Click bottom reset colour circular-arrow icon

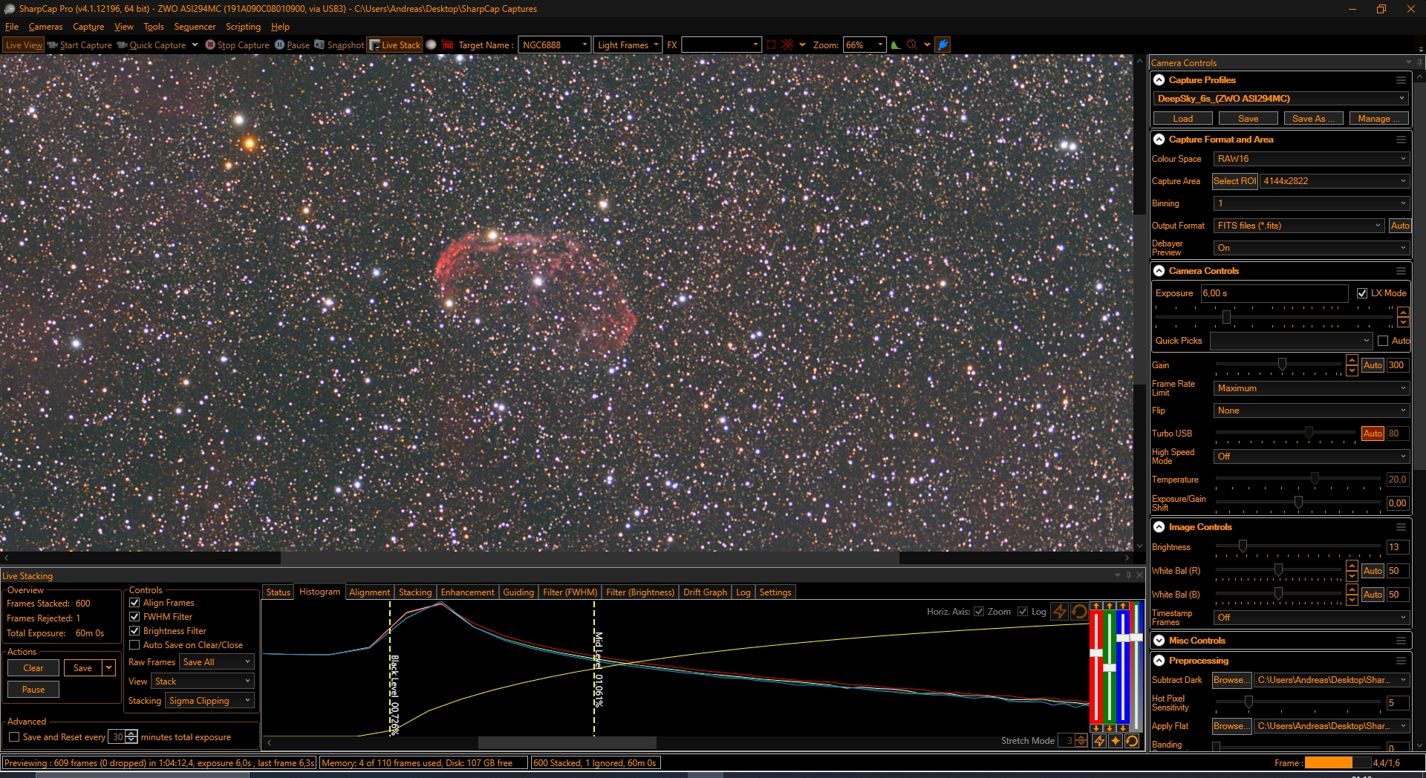(x=1132, y=741)
